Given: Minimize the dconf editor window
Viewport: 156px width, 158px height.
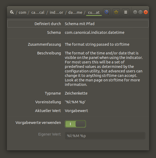Looking at the screenshot, I should click(135, 12).
